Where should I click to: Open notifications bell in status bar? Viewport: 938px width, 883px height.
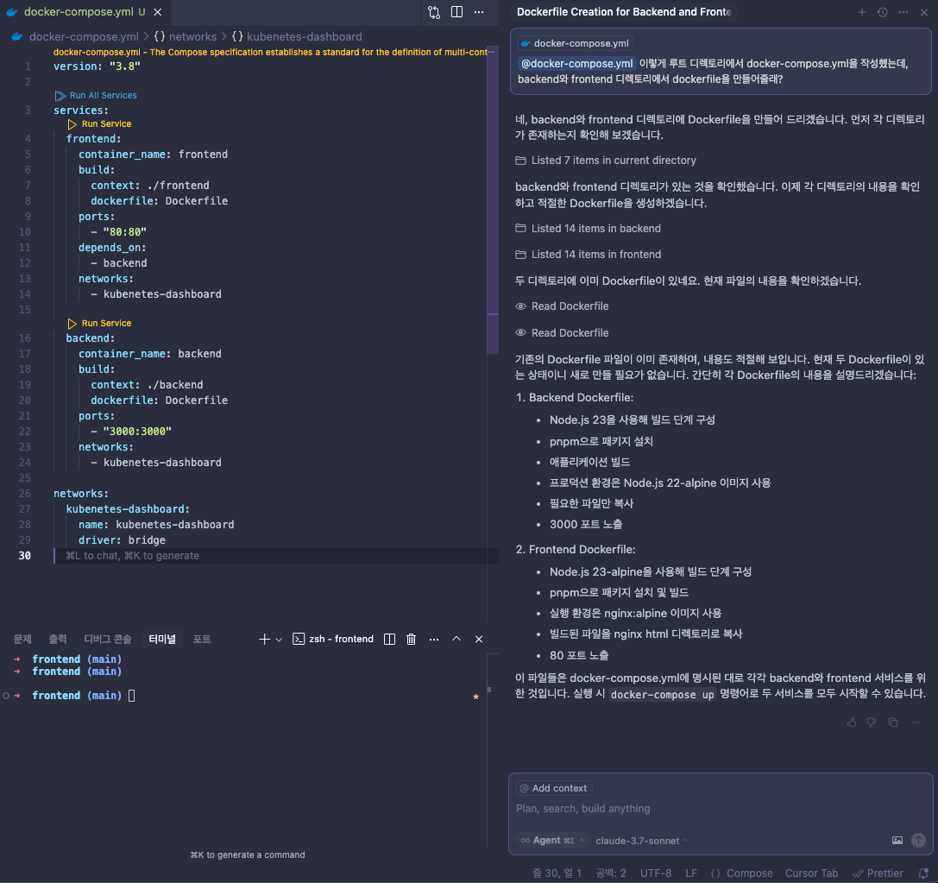(923, 874)
